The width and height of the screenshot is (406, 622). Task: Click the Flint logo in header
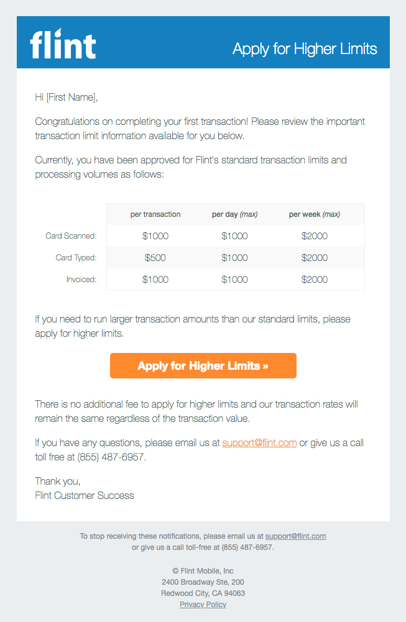point(63,44)
